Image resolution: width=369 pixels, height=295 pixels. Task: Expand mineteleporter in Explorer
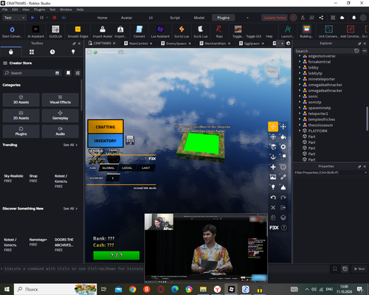point(300,79)
